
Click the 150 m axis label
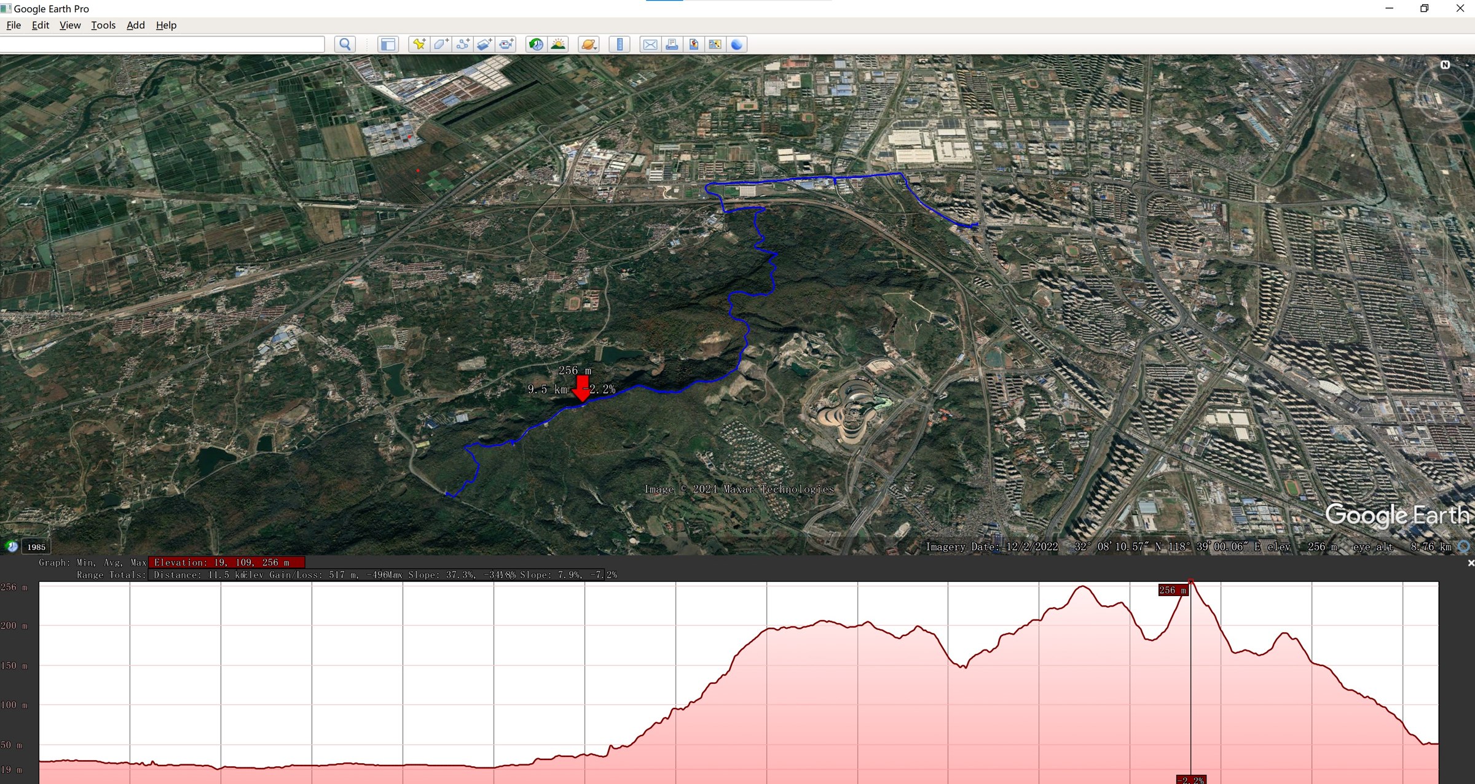pyautogui.click(x=14, y=666)
